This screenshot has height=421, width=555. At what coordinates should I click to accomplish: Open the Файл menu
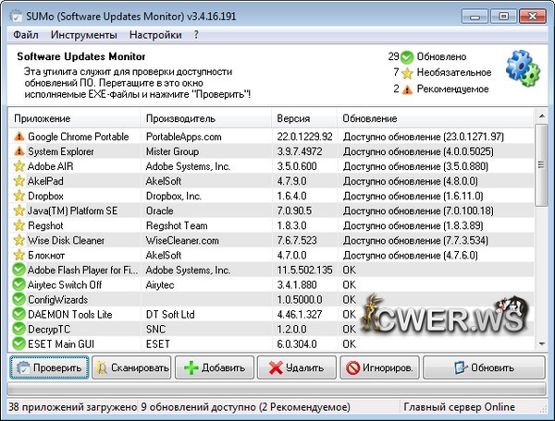pos(25,35)
